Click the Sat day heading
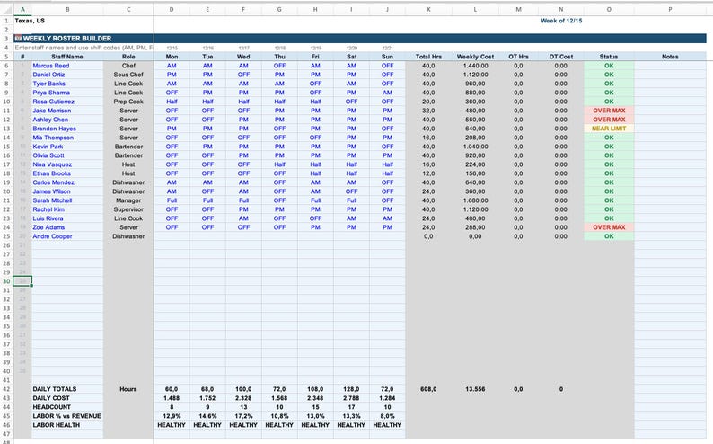Image resolution: width=713 pixels, height=444 pixels. tap(351, 57)
